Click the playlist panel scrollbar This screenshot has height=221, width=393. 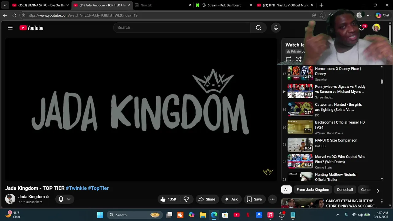click(382, 82)
